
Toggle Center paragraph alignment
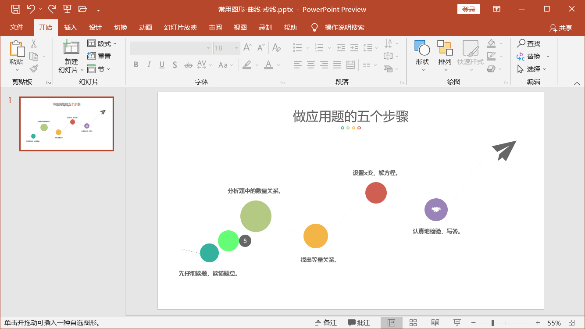pos(311,65)
